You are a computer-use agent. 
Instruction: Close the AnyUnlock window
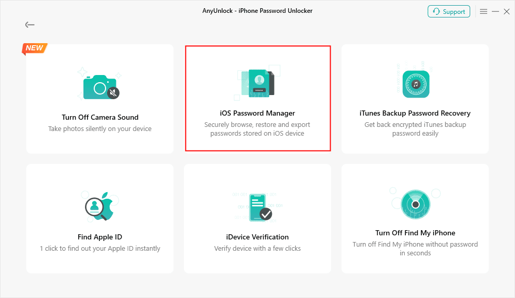(507, 11)
